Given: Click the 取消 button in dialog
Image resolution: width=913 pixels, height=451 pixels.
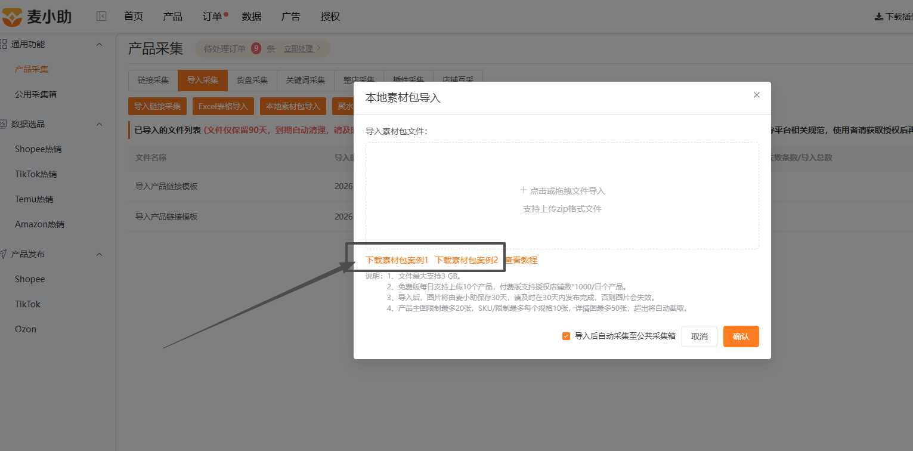Looking at the screenshot, I should point(700,336).
